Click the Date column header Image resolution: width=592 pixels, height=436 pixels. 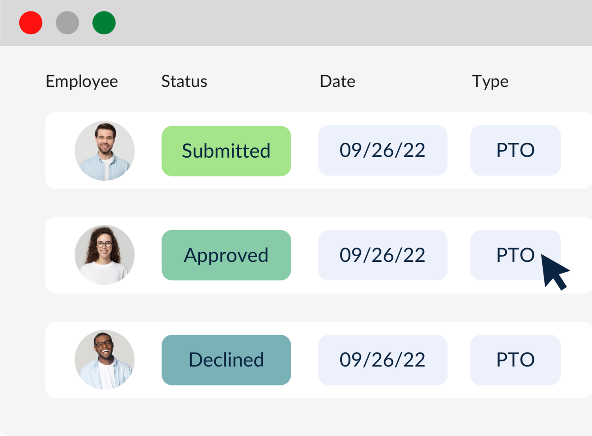point(337,82)
